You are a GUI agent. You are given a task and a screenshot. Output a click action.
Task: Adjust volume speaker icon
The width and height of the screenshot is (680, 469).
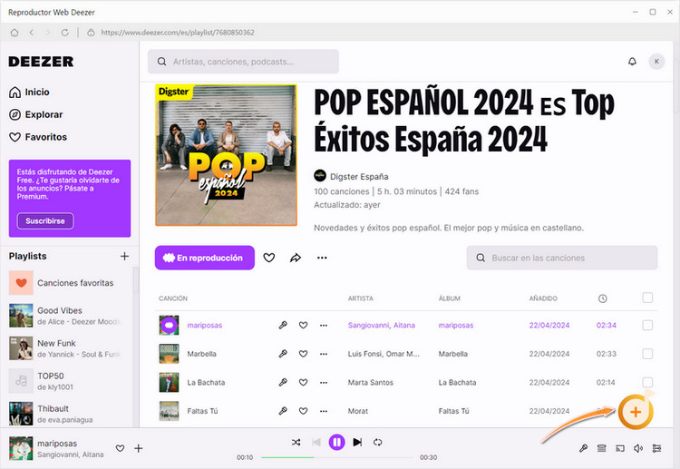638,448
